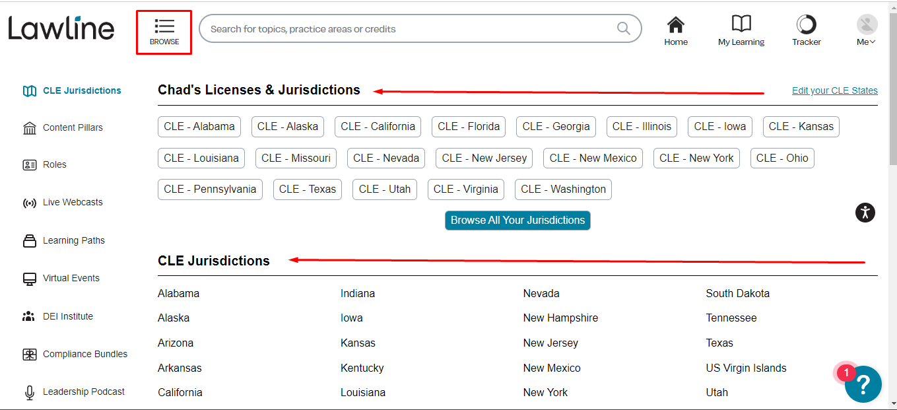Click in the topics search field
Image resolution: width=897 pixels, height=410 pixels.
[x=409, y=29]
